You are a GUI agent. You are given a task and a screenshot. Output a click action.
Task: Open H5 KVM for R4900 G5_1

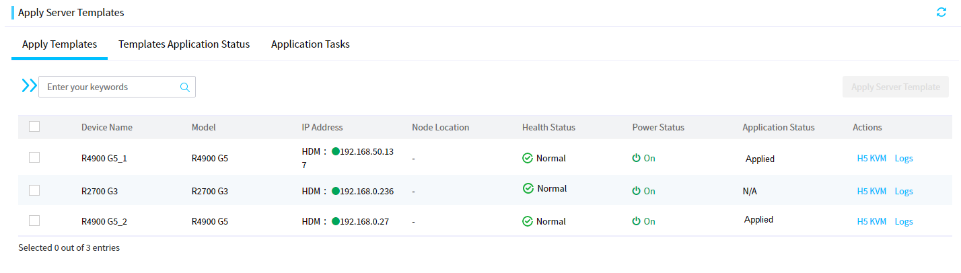tap(871, 159)
